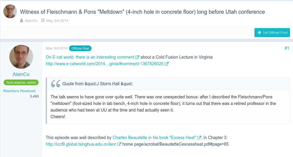This screenshot has width=293, height=157.
Task: Click the post number #1 link
Action: 287,48
